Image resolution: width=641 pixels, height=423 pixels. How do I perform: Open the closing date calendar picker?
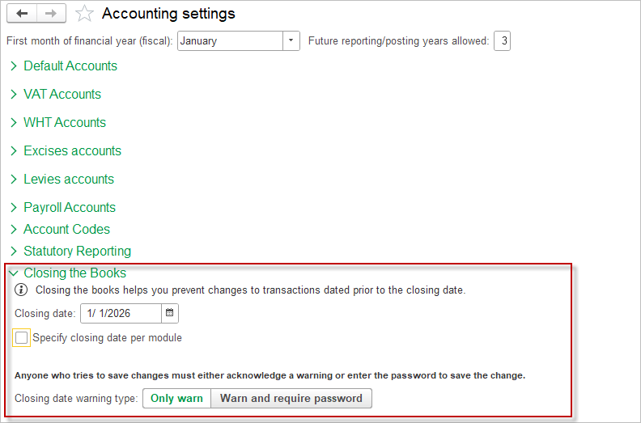[x=170, y=313]
